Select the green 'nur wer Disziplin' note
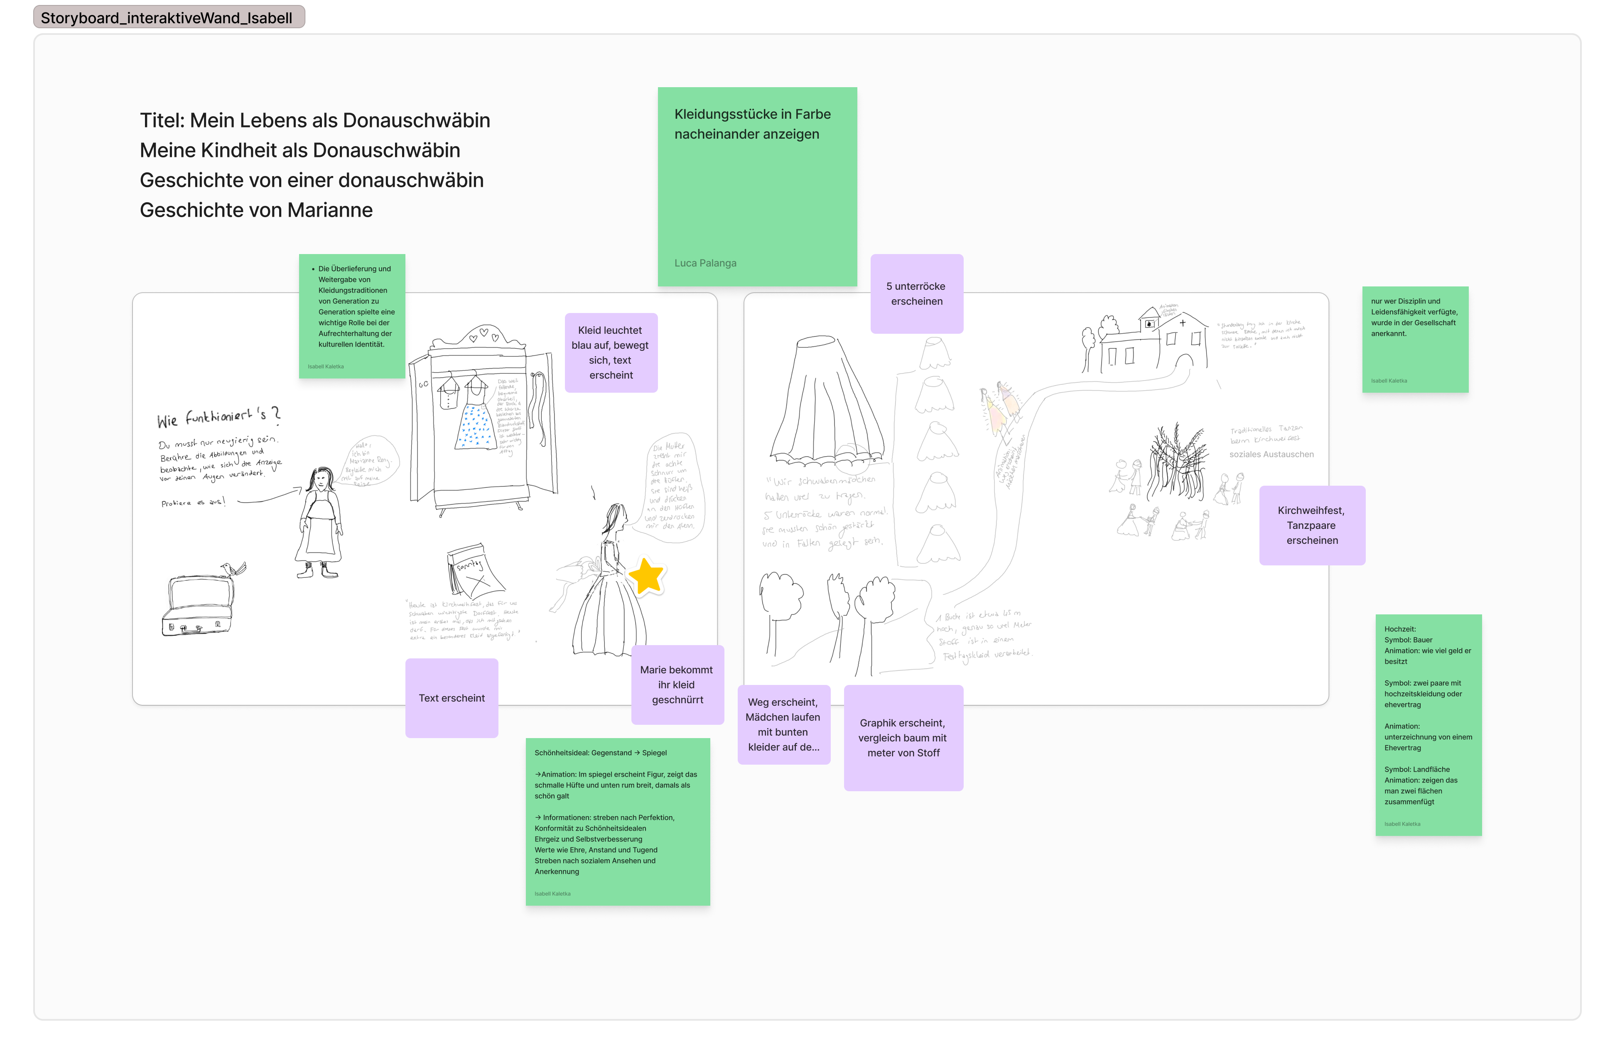 click(1415, 339)
